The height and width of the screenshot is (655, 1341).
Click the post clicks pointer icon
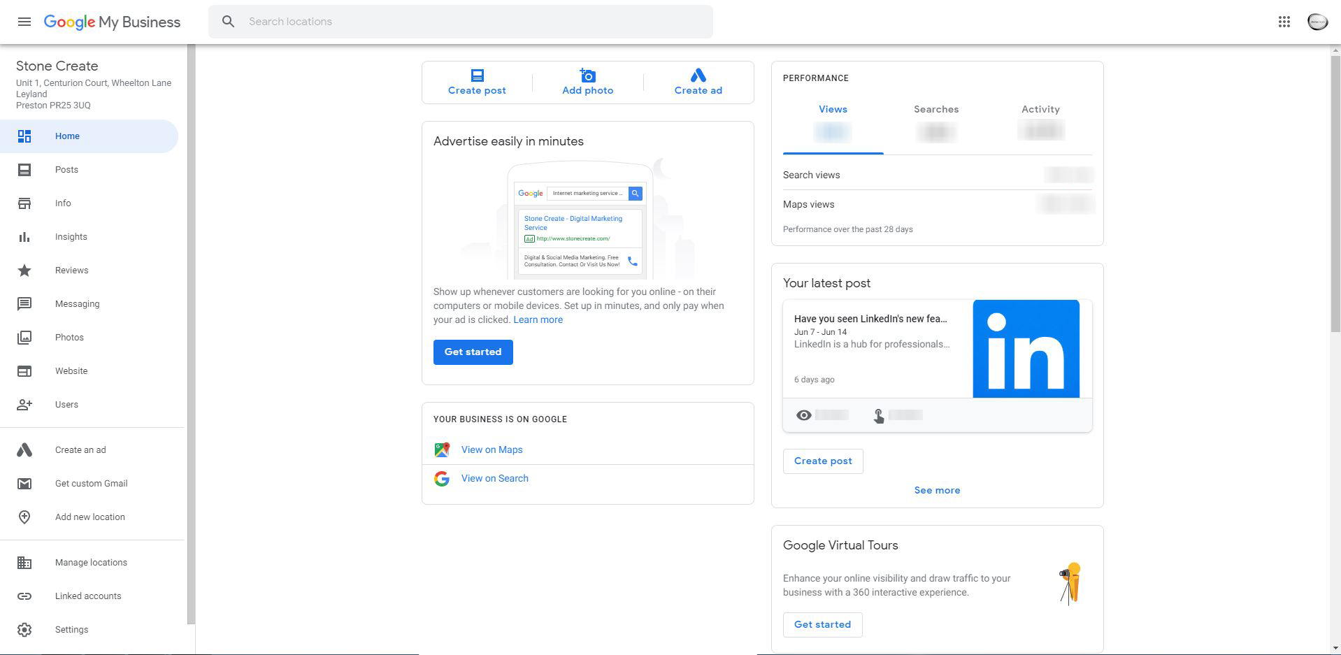coord(879,416)
